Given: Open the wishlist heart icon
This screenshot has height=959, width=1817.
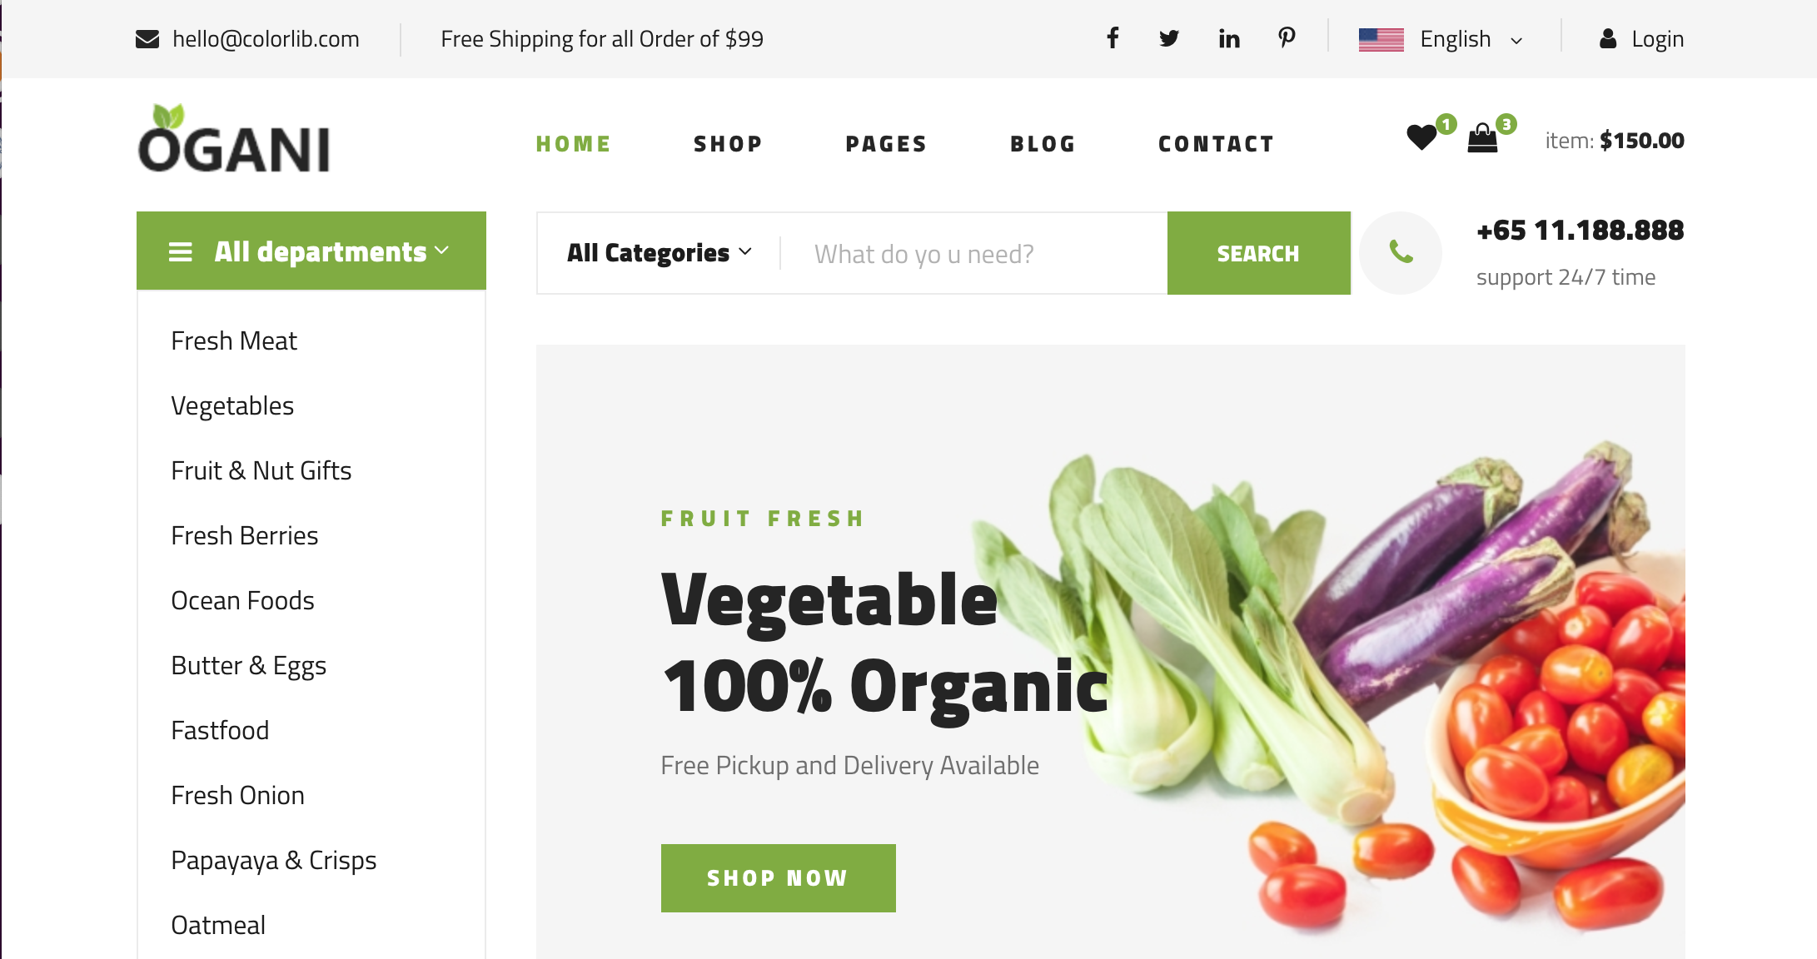Looking at the screenshot, I should pyautogui.click(x=1421, y=137).
